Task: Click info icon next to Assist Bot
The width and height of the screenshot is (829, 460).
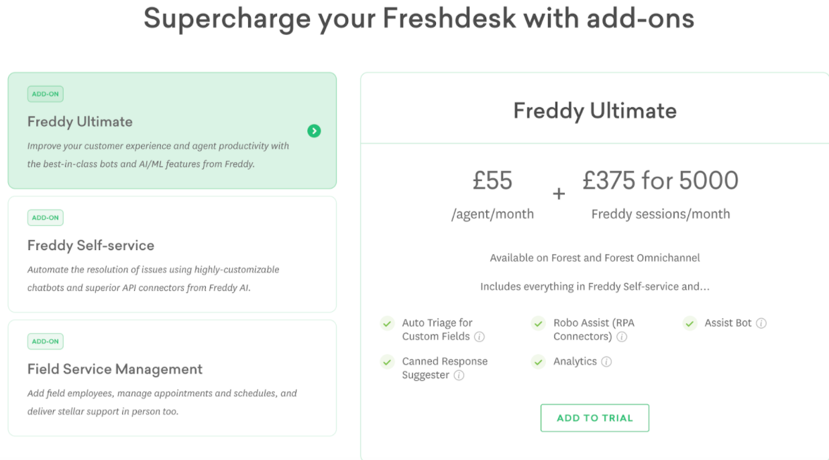Action: tap(761, 323)
